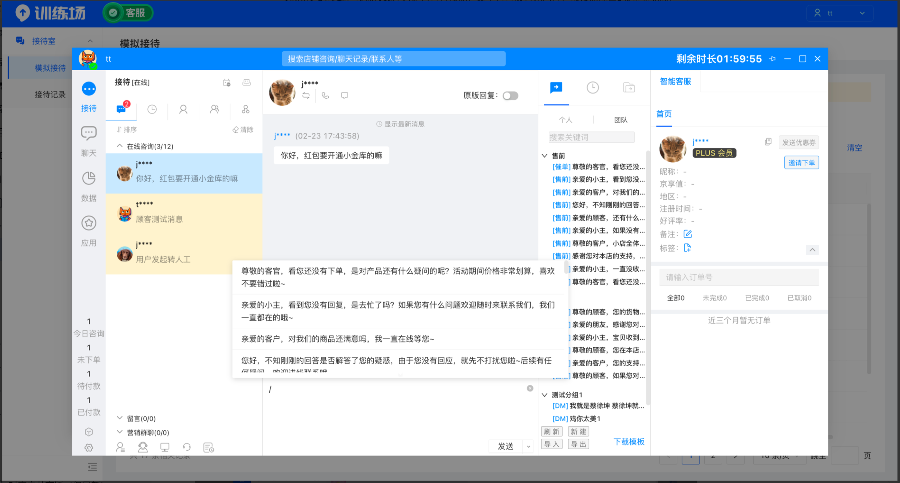Pin the window with the pin icon
This screenshot has width=900, height=483.
[x=773, y=59]
